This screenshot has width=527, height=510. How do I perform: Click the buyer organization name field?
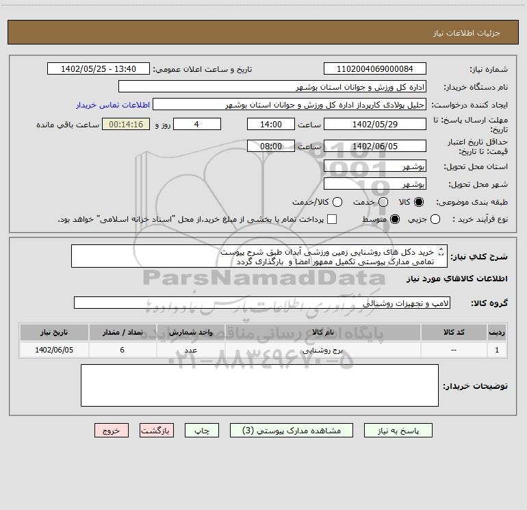coord(272,86)
